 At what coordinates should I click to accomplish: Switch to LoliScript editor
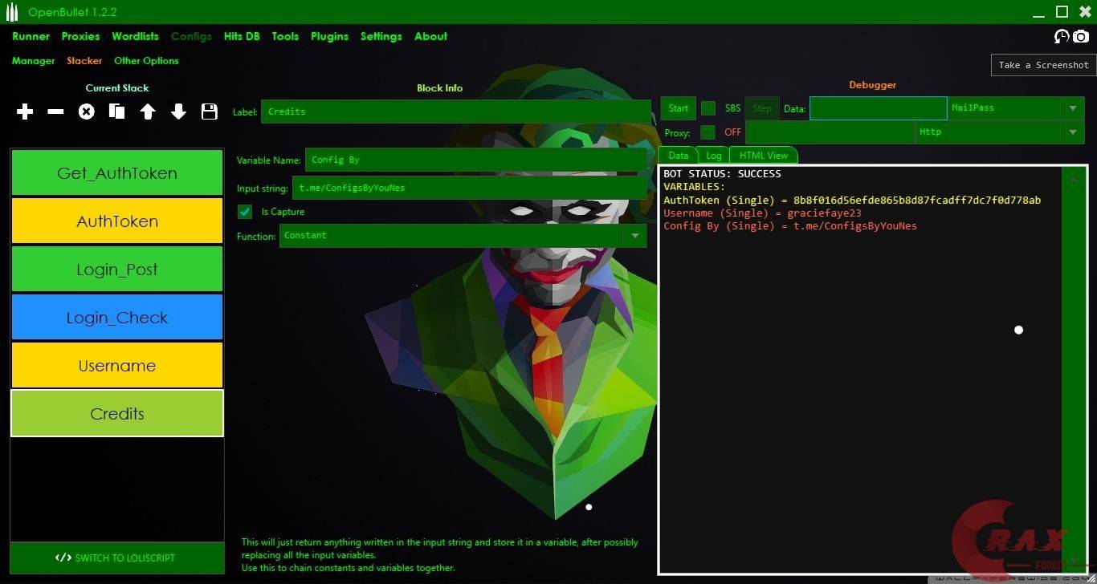tap(117, 558)
